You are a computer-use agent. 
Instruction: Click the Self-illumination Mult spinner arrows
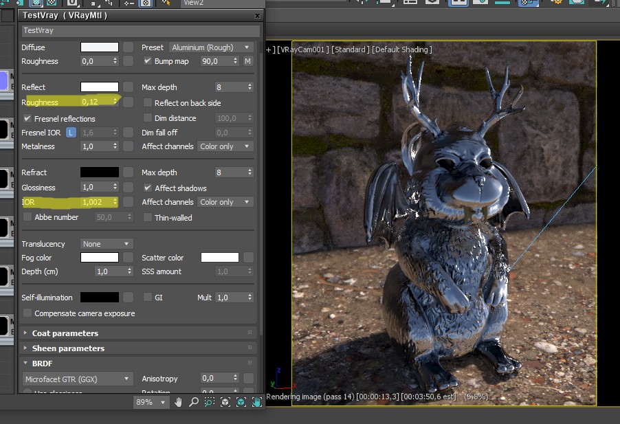coord(250,297)
